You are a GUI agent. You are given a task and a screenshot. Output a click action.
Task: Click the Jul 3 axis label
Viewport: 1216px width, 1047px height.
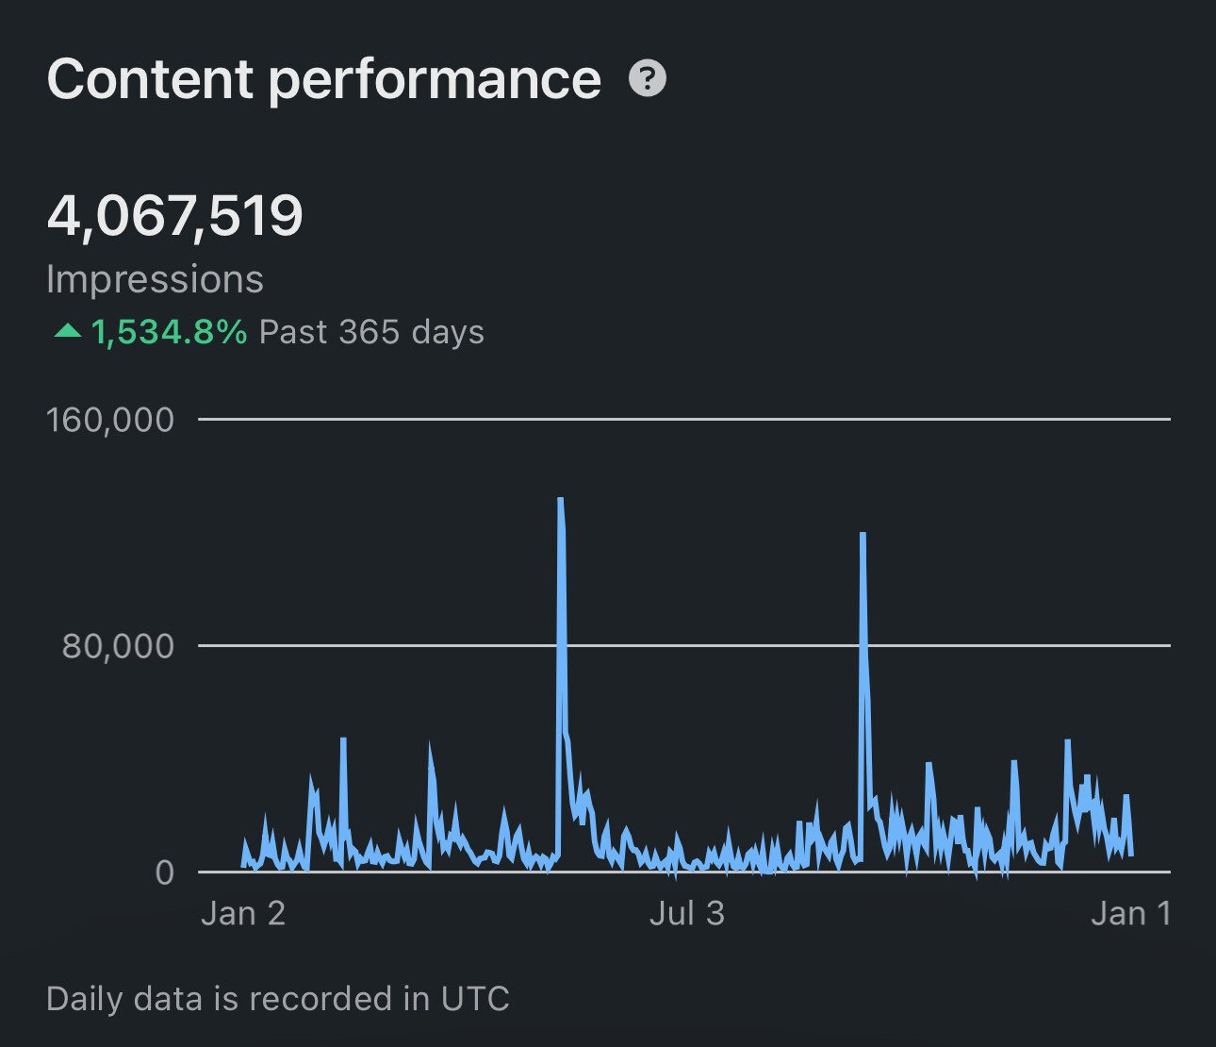tap(687, 913)
